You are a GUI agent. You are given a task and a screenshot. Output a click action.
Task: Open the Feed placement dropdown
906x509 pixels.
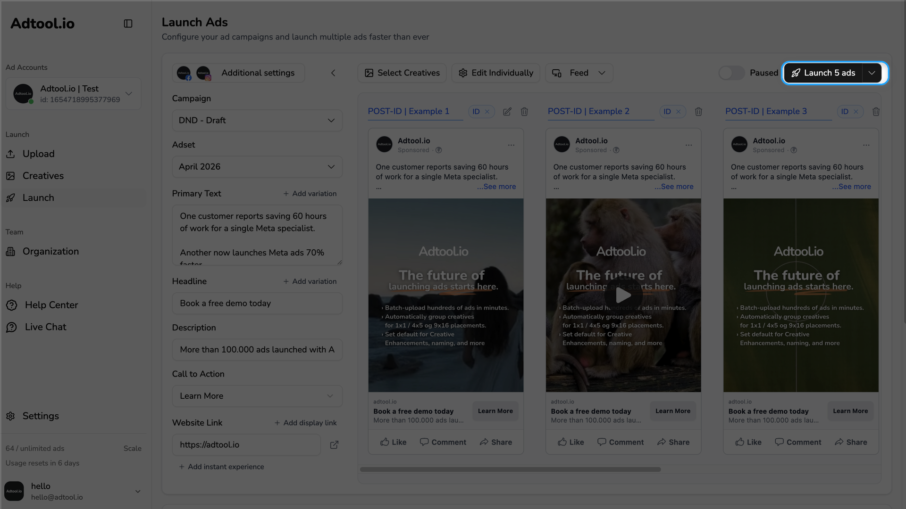pyautogui.click(x=579, y=73)
